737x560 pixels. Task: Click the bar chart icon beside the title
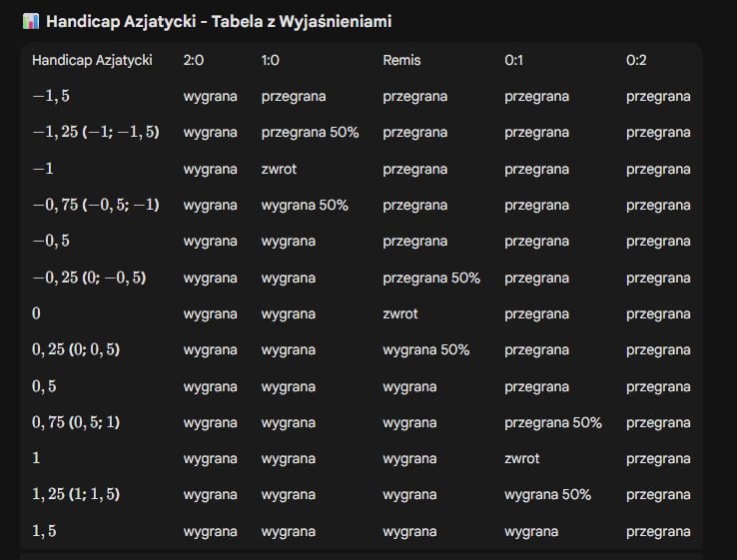(30, 21)
